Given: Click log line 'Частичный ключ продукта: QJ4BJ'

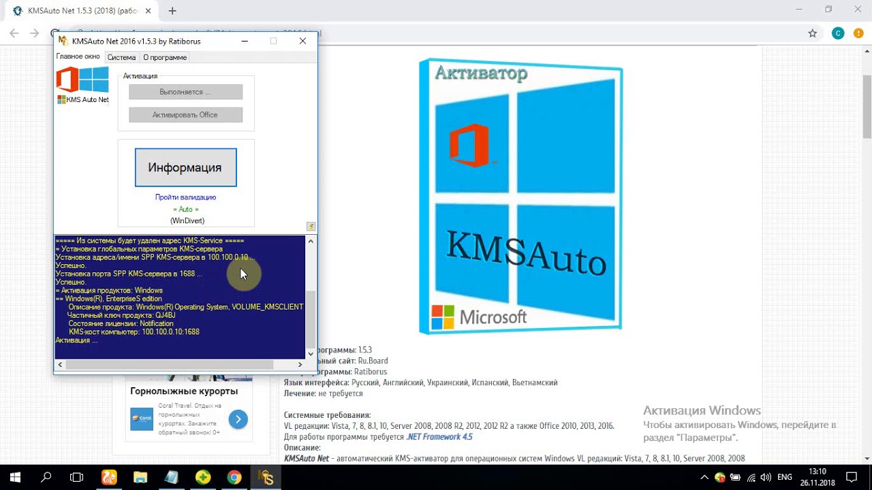Looking at the screenshot, I should click(121, 315).
